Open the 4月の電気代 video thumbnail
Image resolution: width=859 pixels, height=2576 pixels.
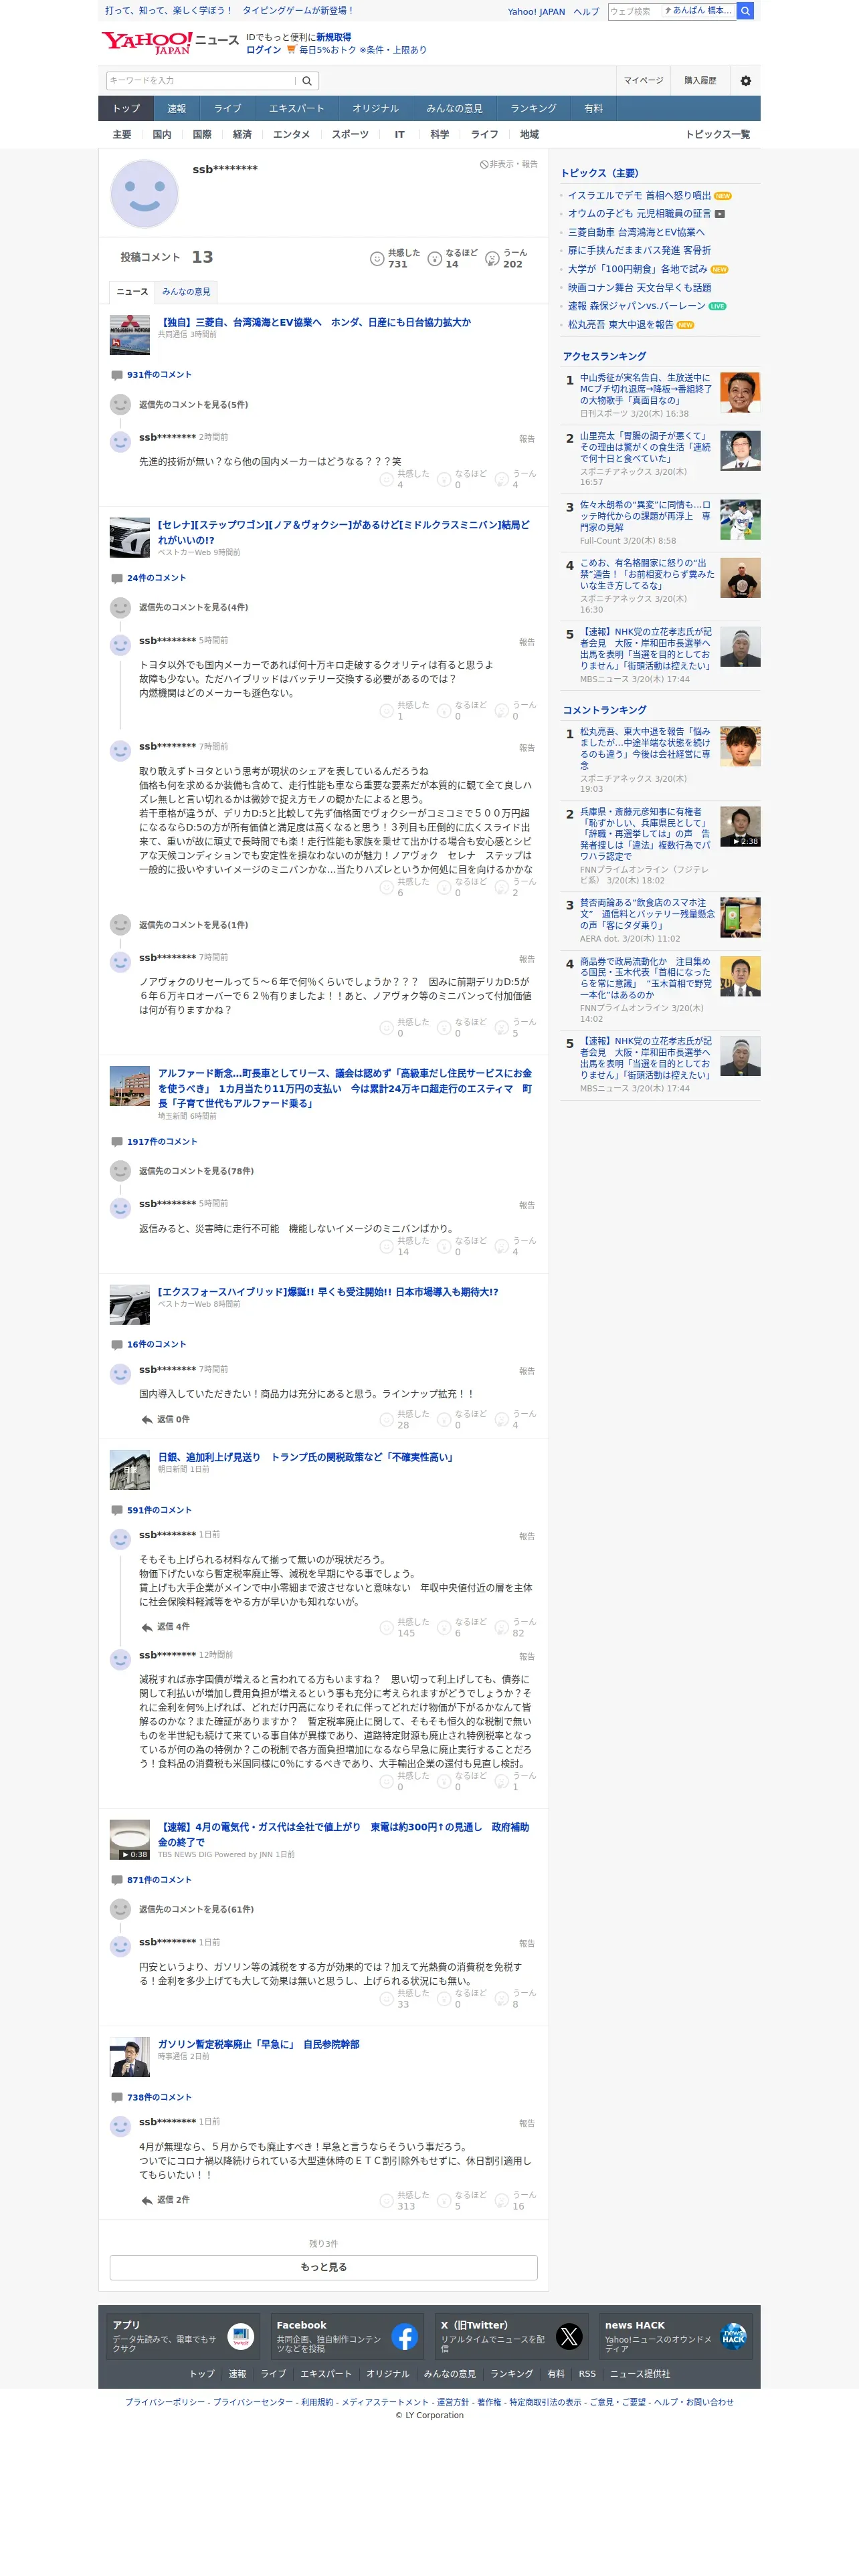(x=129, y=1839)
